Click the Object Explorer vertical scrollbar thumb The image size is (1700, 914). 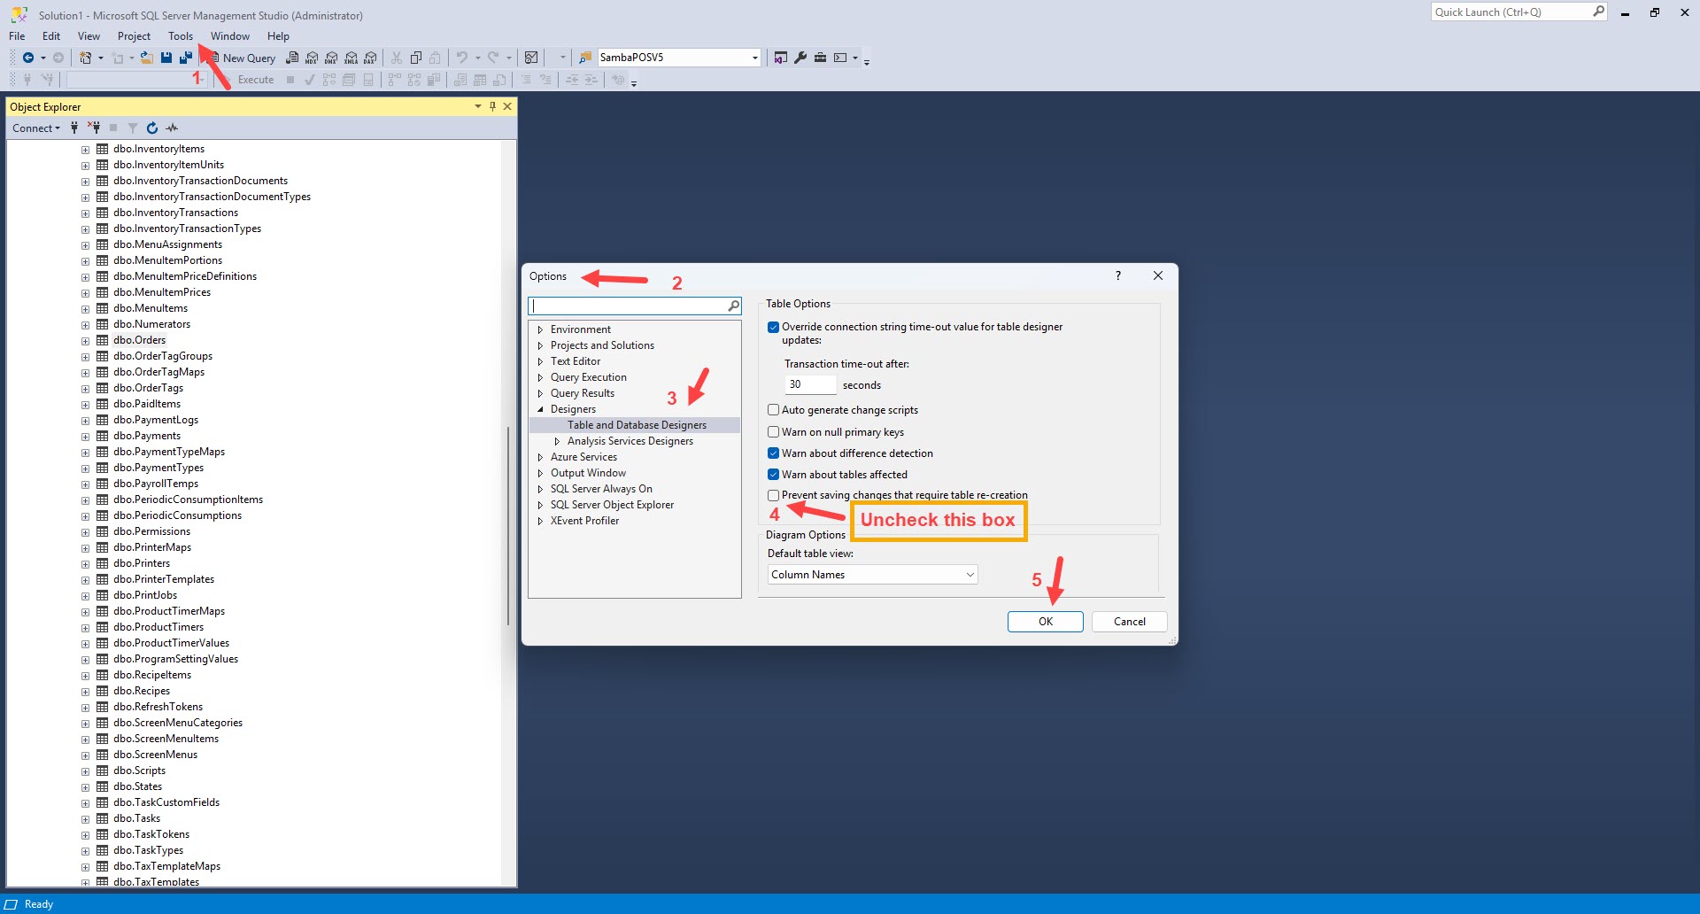507,526
